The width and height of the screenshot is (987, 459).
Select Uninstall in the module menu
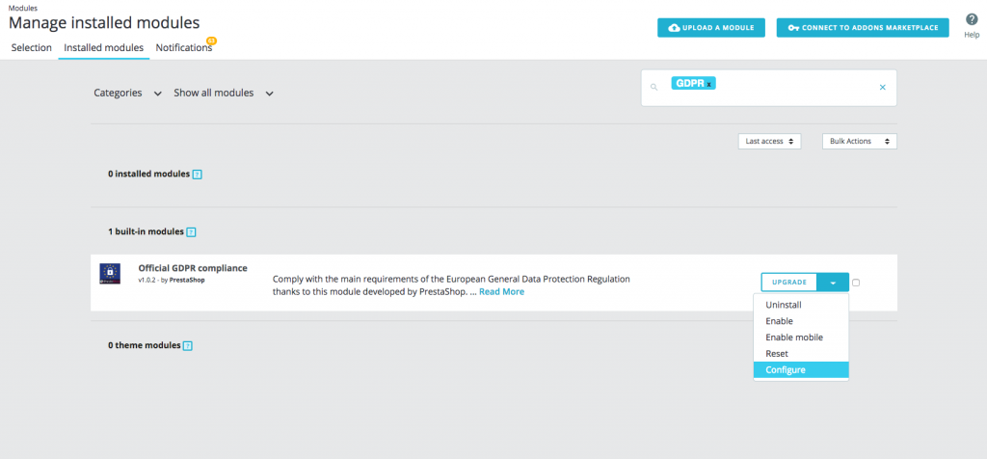pos(784,305)
